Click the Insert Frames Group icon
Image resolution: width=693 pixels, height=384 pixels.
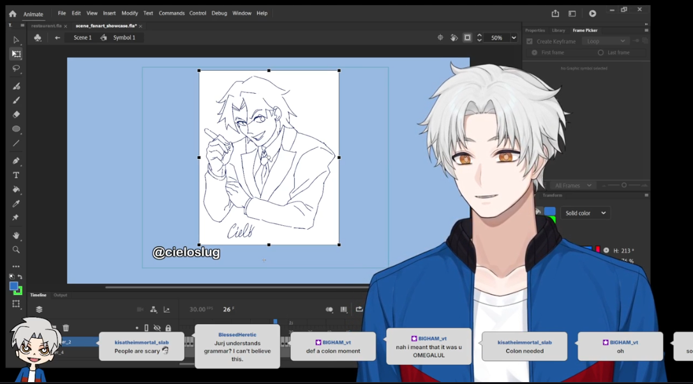click(x=343, y=309)
